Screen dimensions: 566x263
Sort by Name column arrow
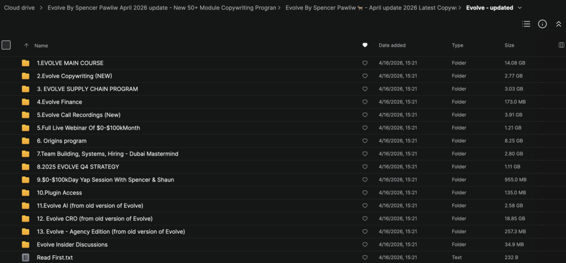tap(26, 46)
